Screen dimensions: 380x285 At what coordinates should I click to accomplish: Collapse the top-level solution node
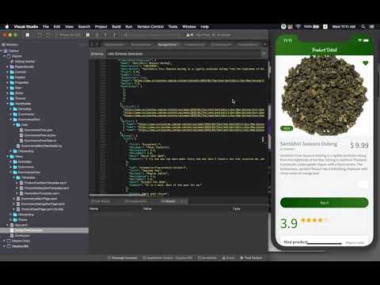pos(2,51)
